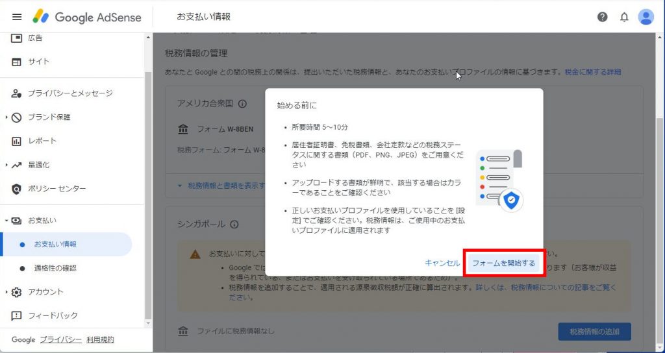Viewport: 665px width, 353px height.
Task: Click the ブランド保護 block icon
Action: pyautogui.click(x=16, y=117)
